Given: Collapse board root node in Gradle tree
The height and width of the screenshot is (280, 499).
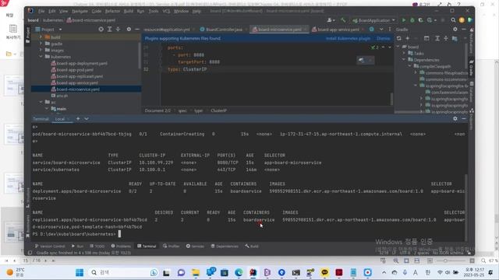Looking at the screenshot, I should (x=398, y=47).
